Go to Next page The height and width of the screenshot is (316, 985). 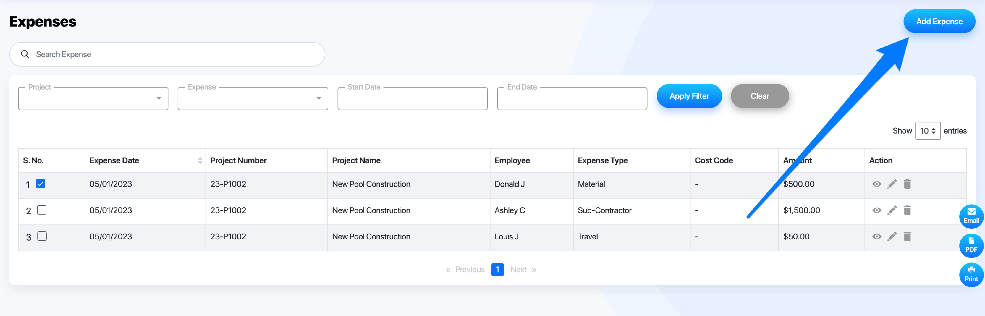coord(523,270)
